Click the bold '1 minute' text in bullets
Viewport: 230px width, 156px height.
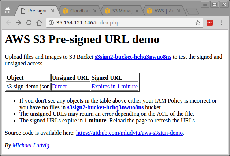[95, 121]
